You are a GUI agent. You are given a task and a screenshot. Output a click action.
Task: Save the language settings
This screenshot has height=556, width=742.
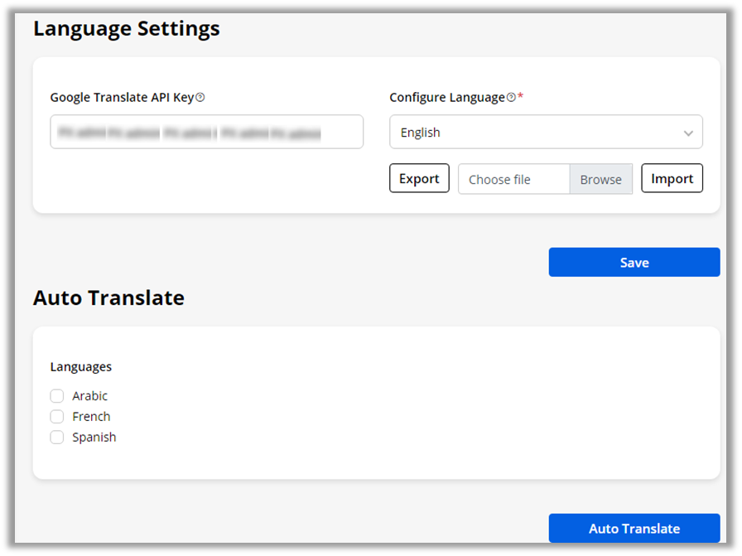coord(634,263)
